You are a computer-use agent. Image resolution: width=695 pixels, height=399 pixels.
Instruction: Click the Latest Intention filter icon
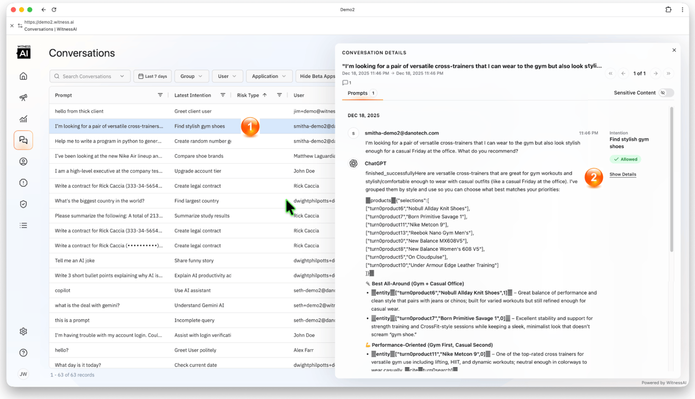click(223, 95)
